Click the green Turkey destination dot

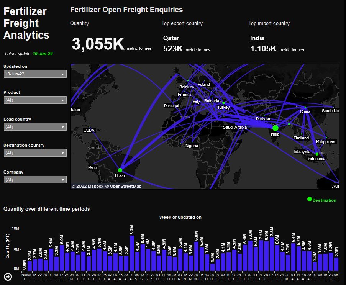click(223, 103)
